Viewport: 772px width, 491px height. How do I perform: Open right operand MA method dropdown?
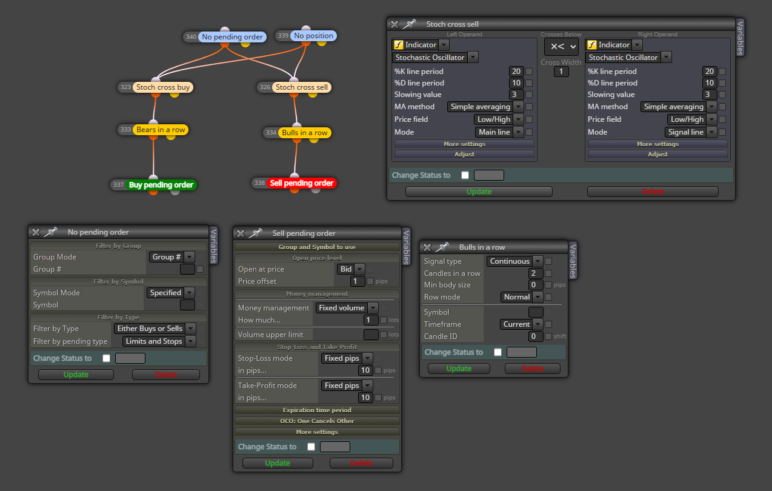click(679, 107)
